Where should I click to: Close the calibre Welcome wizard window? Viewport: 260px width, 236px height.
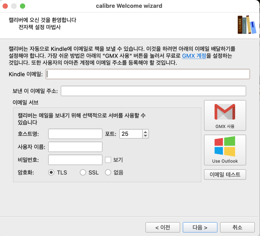5,6
